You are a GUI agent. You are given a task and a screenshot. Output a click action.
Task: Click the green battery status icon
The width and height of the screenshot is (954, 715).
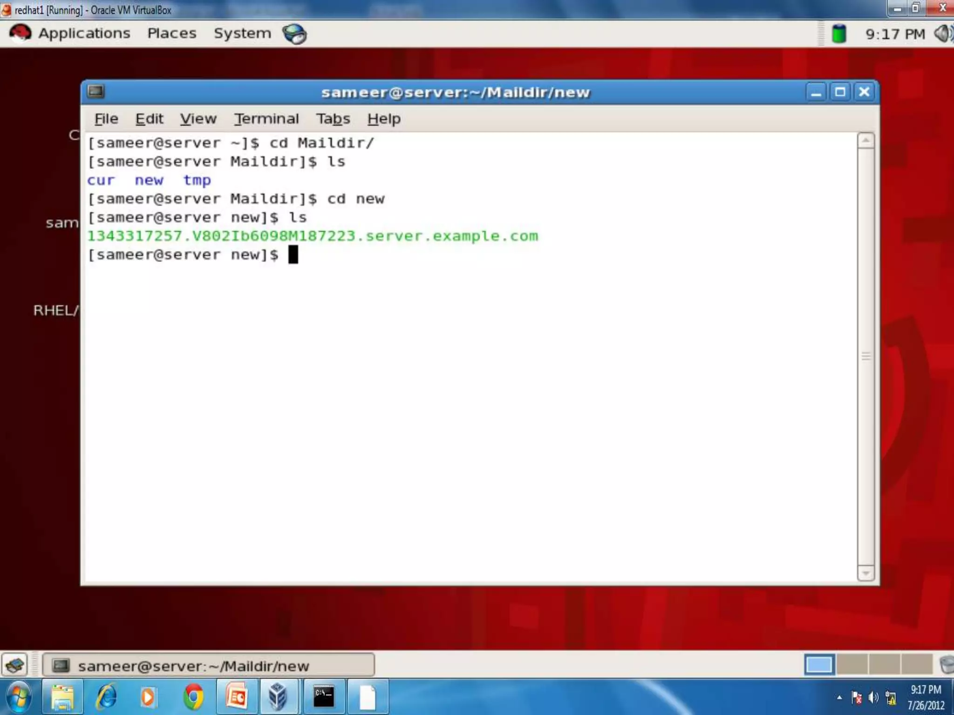pyautogui.click(x=839, y=34)
